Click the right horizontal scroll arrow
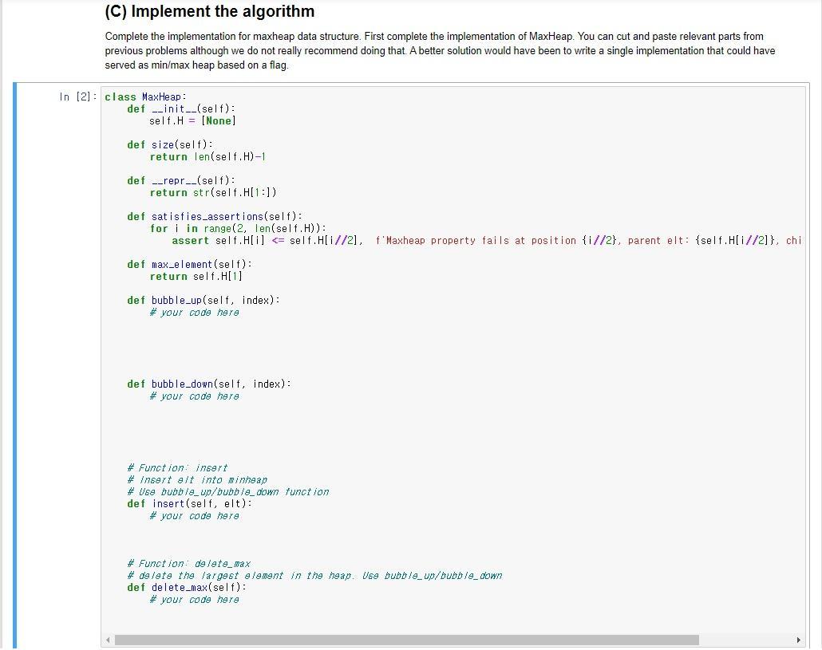This screenshot has height=650, width=822. pyautogui.click(x=799, y=639)
